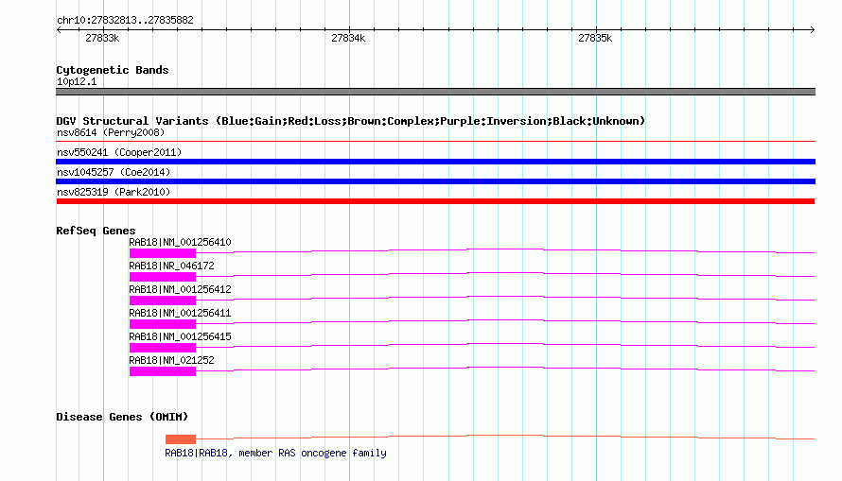Click the nsv8614 (Perry2008) label
Viewport: 842px width, 481px height.
[x=111, y=132]
